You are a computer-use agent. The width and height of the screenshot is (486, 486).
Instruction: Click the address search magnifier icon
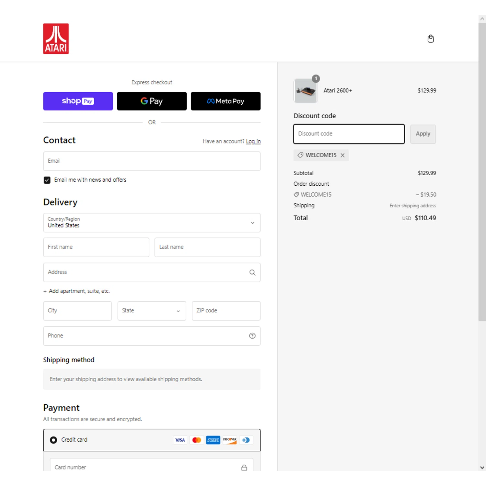click(x=252, y=272)
